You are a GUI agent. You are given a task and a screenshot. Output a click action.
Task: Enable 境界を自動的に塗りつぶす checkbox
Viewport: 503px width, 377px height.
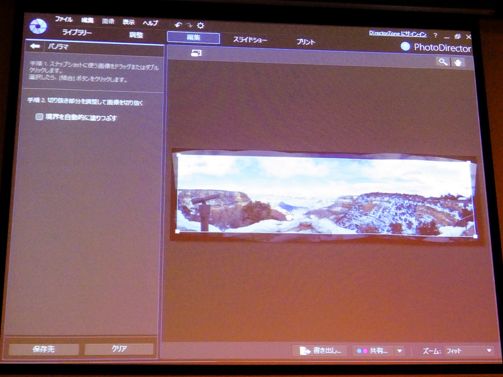click(x=39, y=117)
